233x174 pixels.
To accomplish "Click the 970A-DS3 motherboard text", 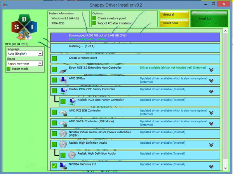I will click(x=58, y=23).
